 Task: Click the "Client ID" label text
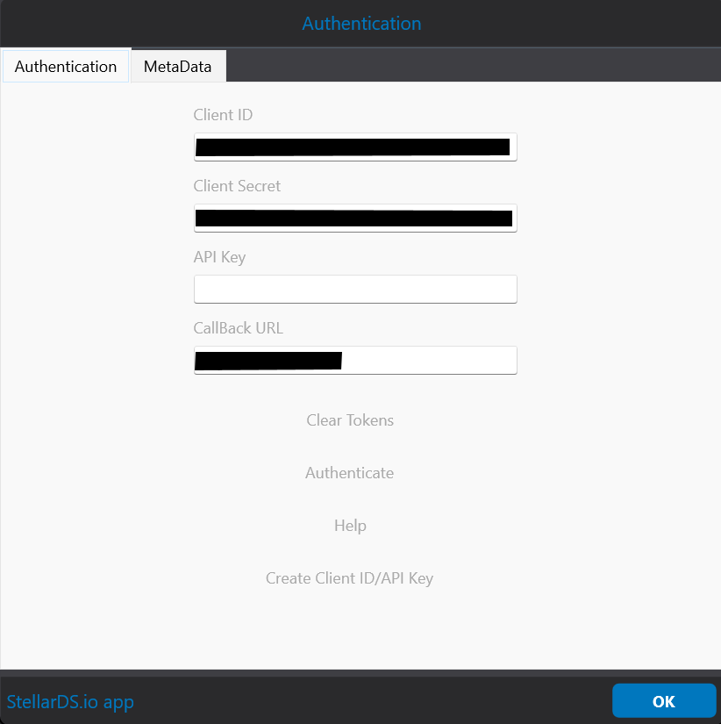(x=223, y=114)
